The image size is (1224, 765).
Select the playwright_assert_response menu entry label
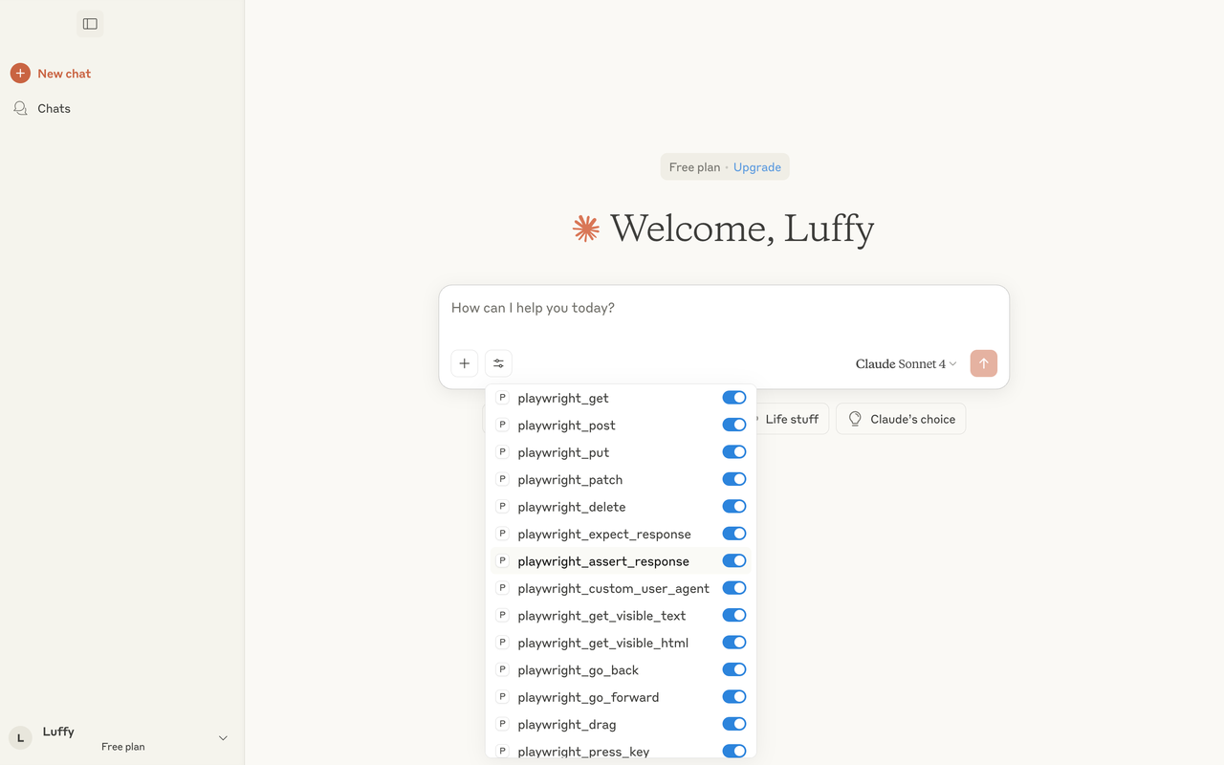[x=603, y=561]
